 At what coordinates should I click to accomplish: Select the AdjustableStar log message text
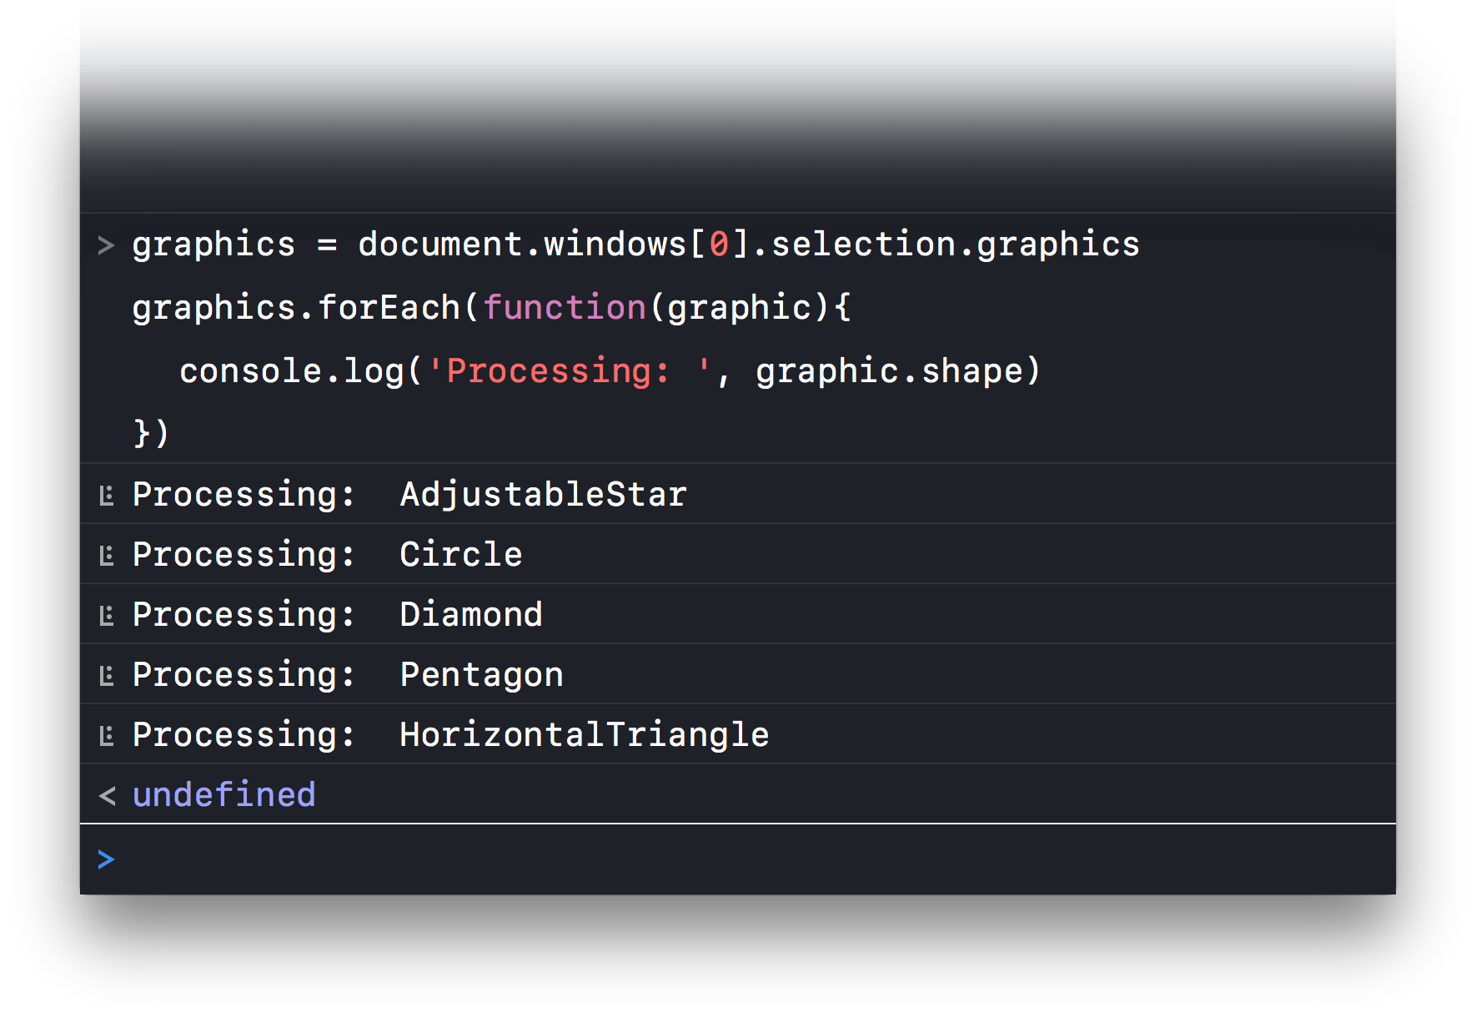click(409, 495)
